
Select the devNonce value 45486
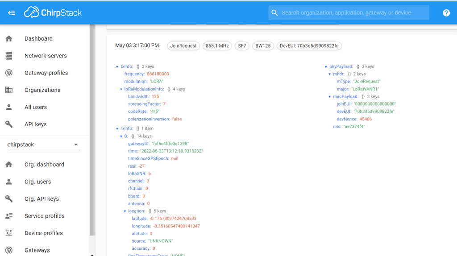pyautogui.click(x=366, y=119)
